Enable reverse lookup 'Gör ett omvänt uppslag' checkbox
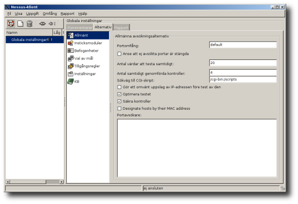 click(119, 87)
